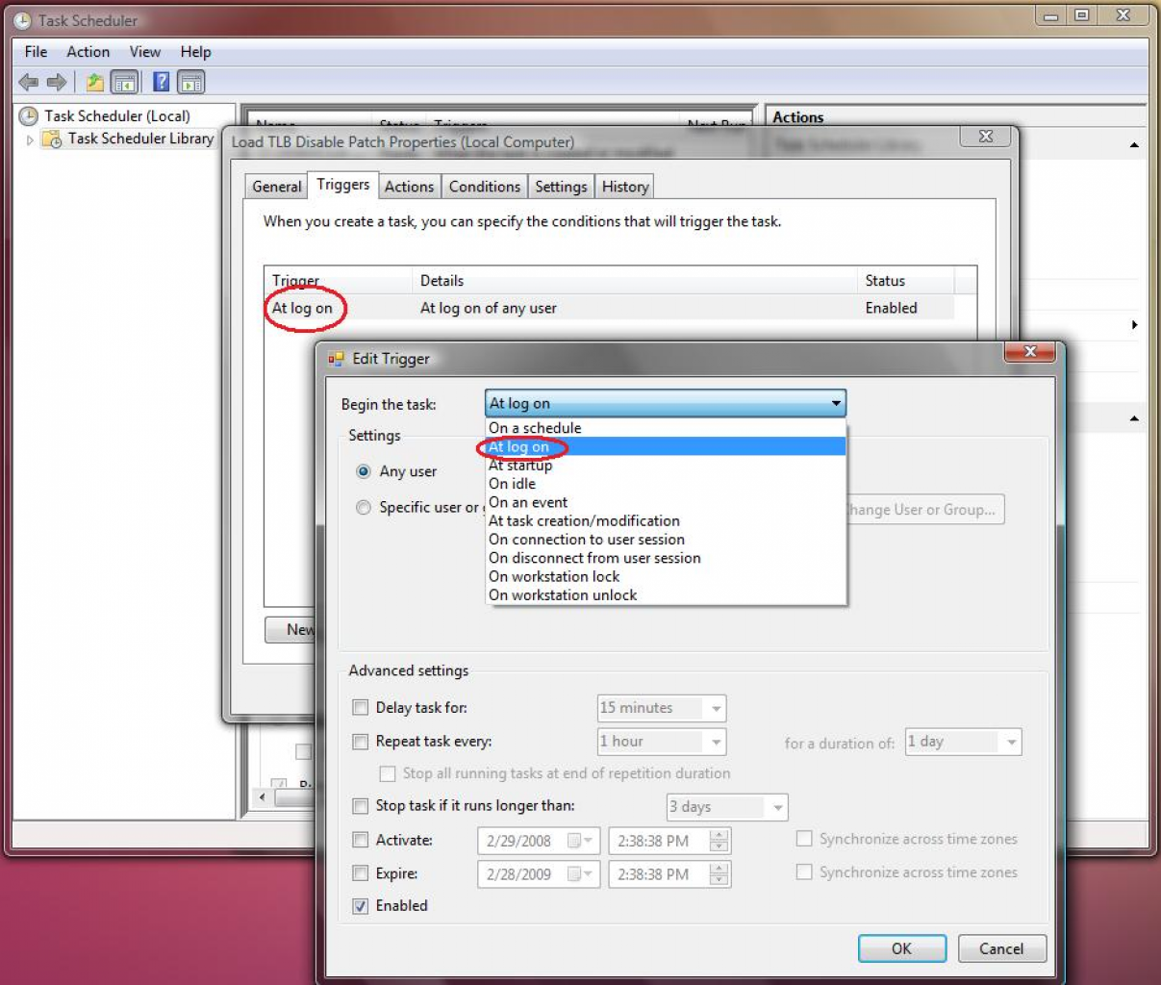Enable Stop task if it runs longer than

tap(361, 806)
